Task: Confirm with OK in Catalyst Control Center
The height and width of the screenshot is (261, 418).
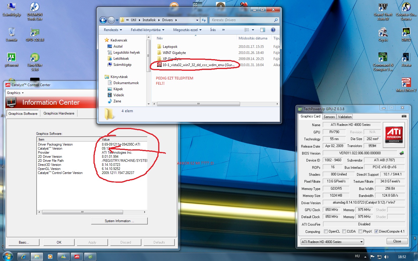Action: pos(59,242)
